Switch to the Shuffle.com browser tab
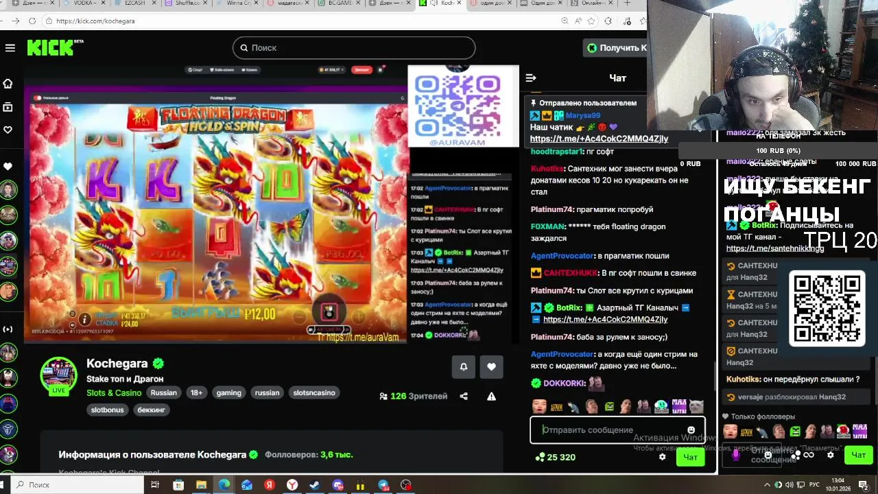 [x=187, y=3]
